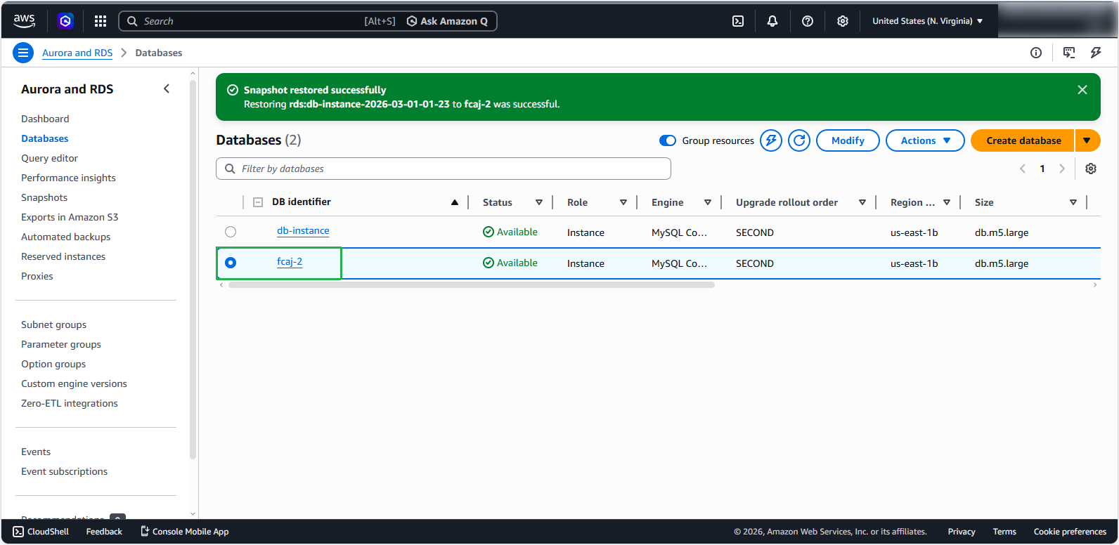1119x545 pixels.
Task: Open Reserved instances in the sidebar
Action: tap(63, 256)
